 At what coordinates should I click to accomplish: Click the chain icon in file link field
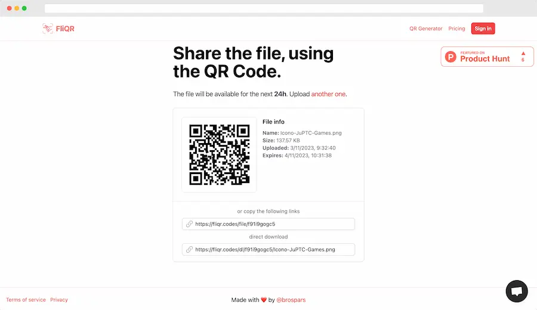189,224
